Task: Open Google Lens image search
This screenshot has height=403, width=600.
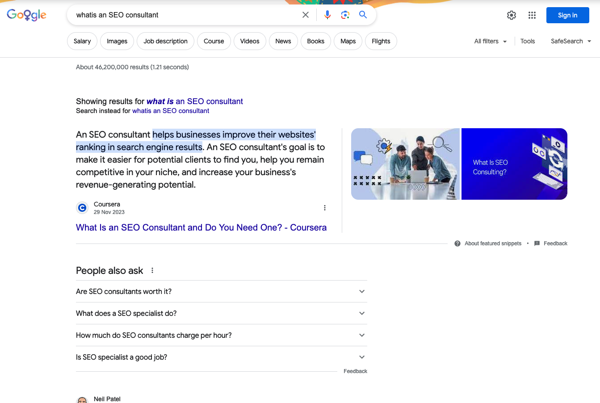Action: tap(345, 14)
